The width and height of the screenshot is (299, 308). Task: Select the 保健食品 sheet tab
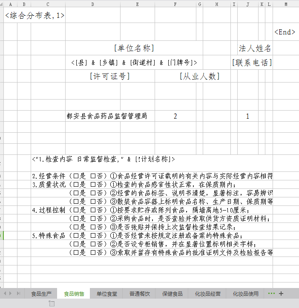coord(172,294)
